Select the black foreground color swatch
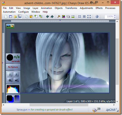Screen dimensions: 122x115 click(9, 98)
